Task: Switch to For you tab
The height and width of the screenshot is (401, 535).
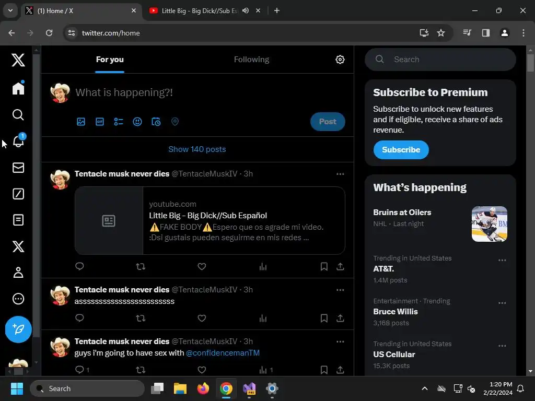Action: (x=110, y=60)
